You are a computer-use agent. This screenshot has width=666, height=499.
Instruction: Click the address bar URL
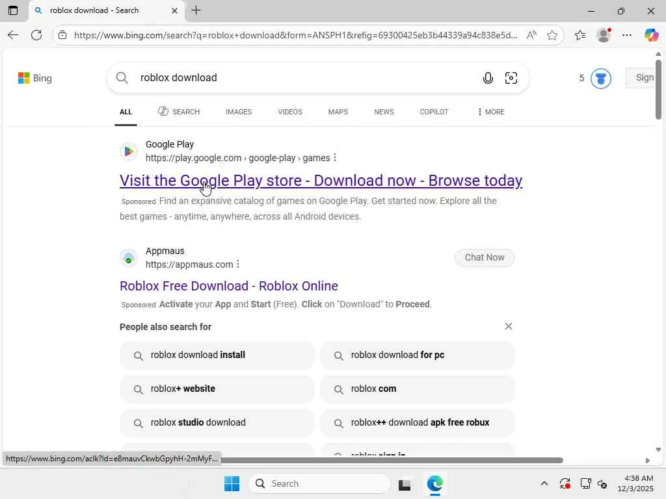point(296,35)
